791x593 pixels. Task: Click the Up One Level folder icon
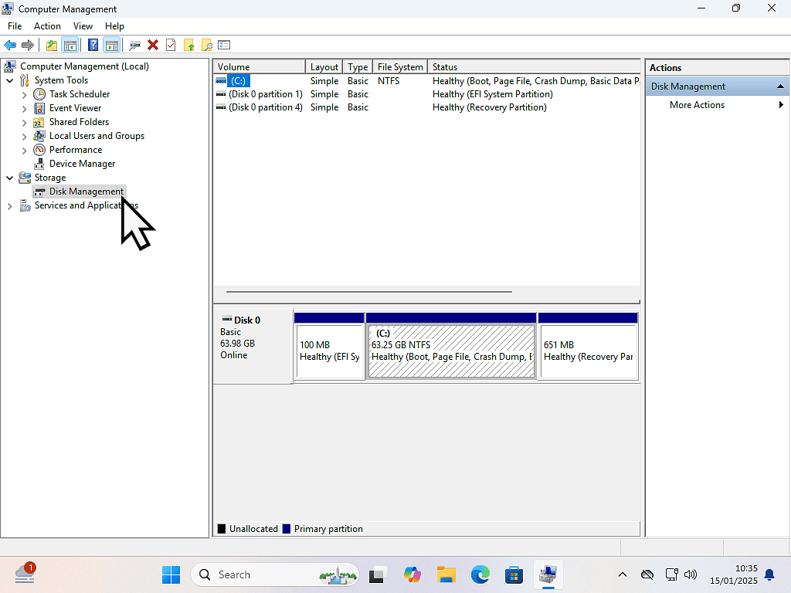(51, 46)
